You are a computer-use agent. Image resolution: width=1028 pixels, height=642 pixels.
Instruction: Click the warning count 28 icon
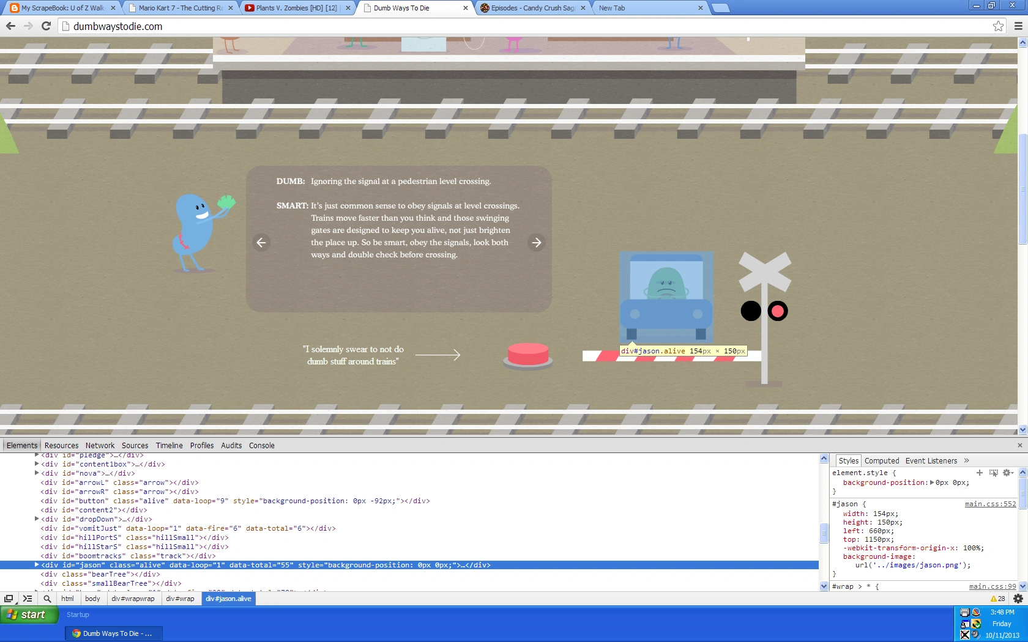[x=997, y=599]
